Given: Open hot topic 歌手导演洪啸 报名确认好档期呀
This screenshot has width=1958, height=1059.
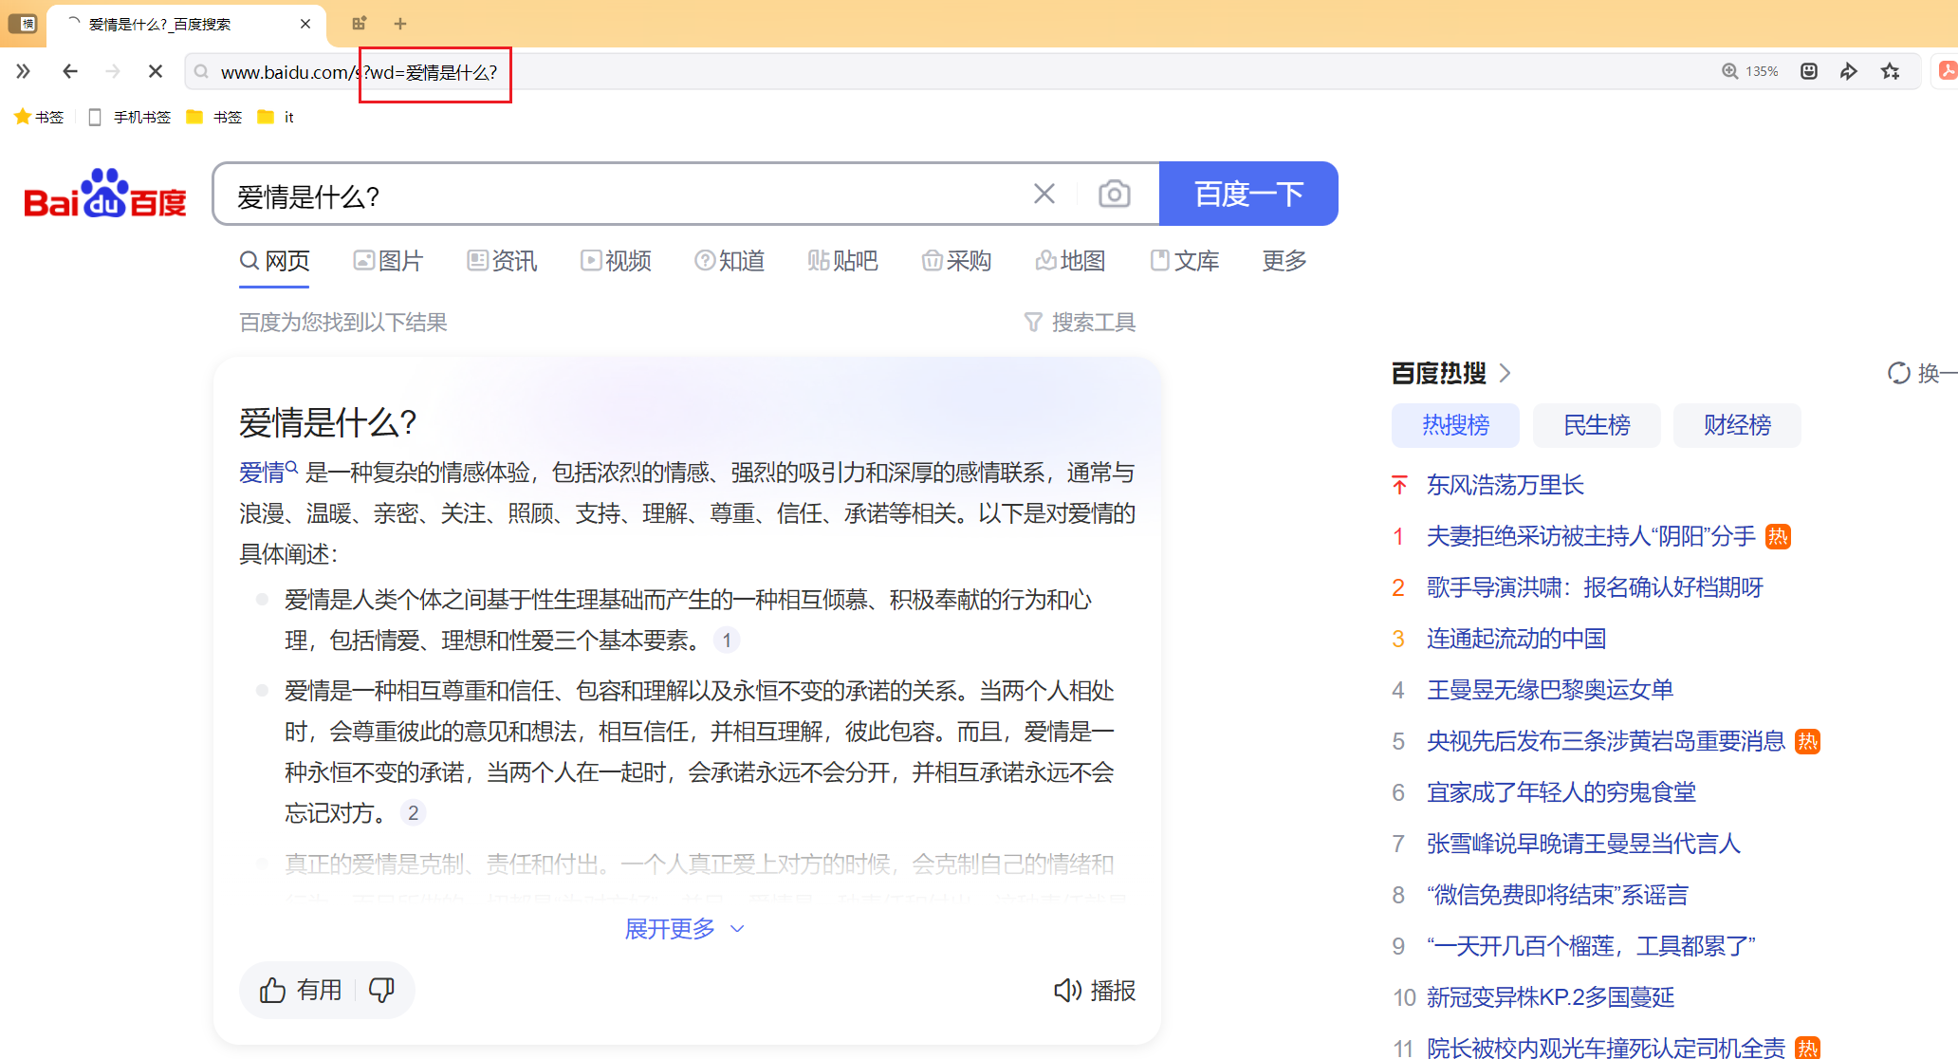Looking at the screenshot, I should click(1595, 587).
